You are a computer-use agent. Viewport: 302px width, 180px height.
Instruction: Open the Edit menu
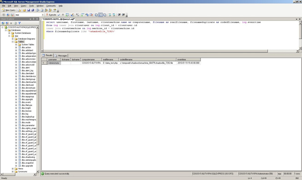[x=9, y=6]
